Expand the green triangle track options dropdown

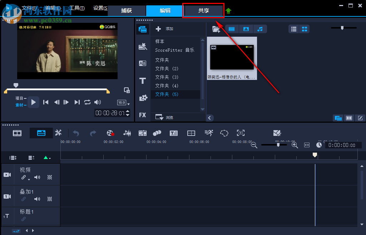coord(47,158)
